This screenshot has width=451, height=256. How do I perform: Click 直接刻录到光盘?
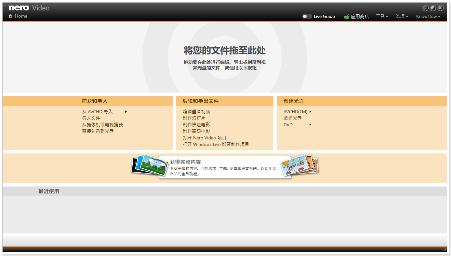point(98,131)
